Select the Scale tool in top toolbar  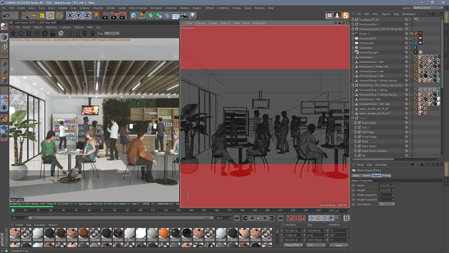[42, 15]
